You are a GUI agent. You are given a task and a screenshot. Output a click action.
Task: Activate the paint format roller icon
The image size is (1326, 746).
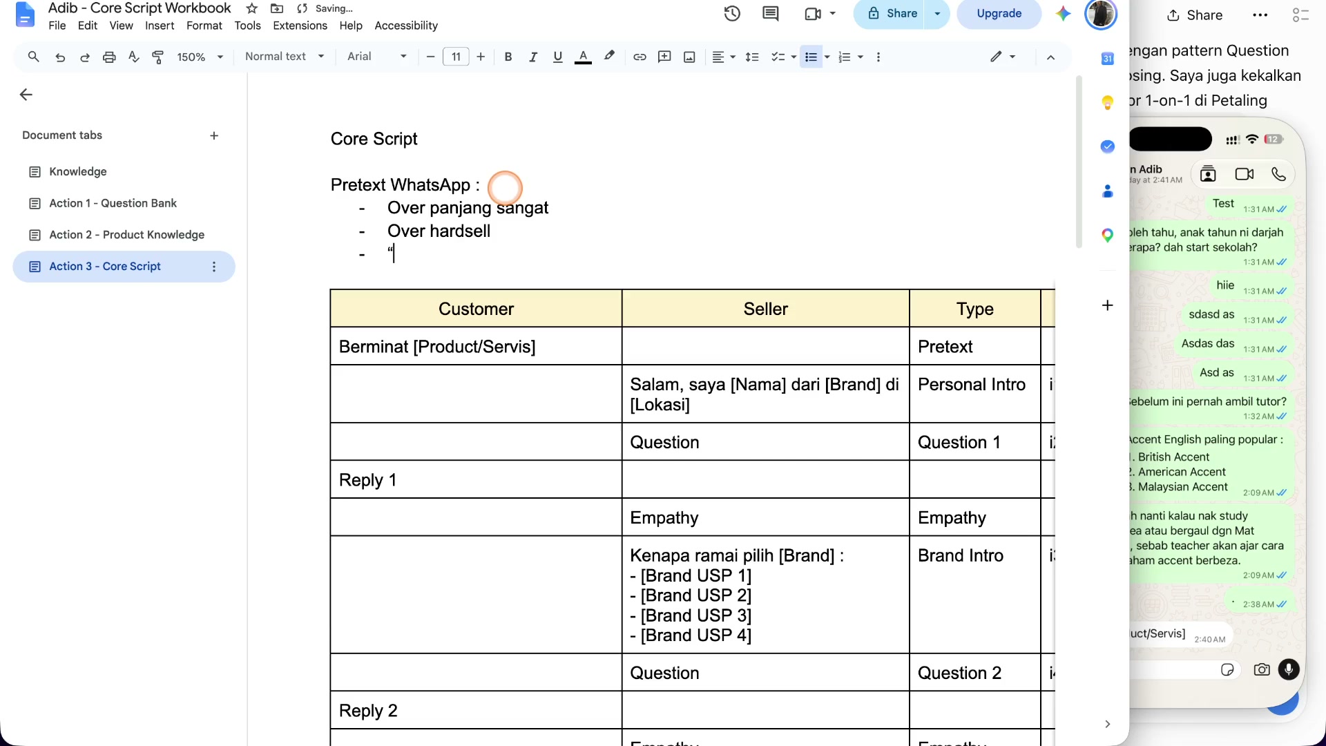point(158,57)
